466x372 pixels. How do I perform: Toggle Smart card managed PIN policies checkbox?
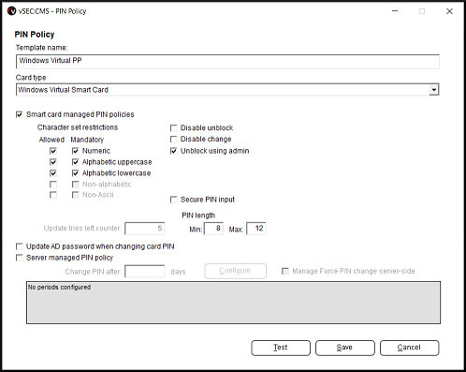20,114
